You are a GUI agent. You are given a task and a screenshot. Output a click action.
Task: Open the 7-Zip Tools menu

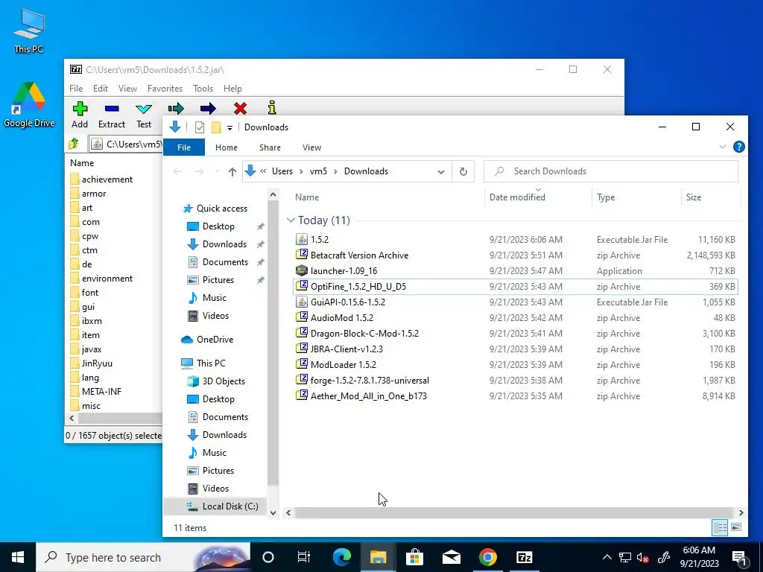[203, 89]
